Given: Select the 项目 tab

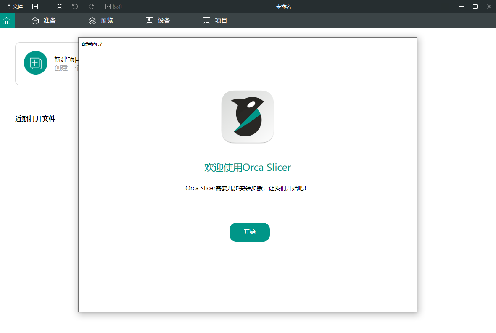Looking at the screenshot, I should pyautogui.click(x=215, y=21).
